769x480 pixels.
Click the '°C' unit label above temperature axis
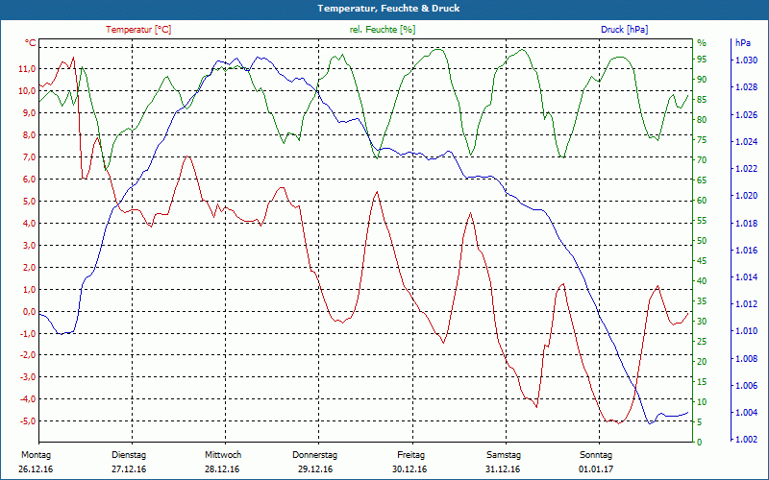pos(31,43)
